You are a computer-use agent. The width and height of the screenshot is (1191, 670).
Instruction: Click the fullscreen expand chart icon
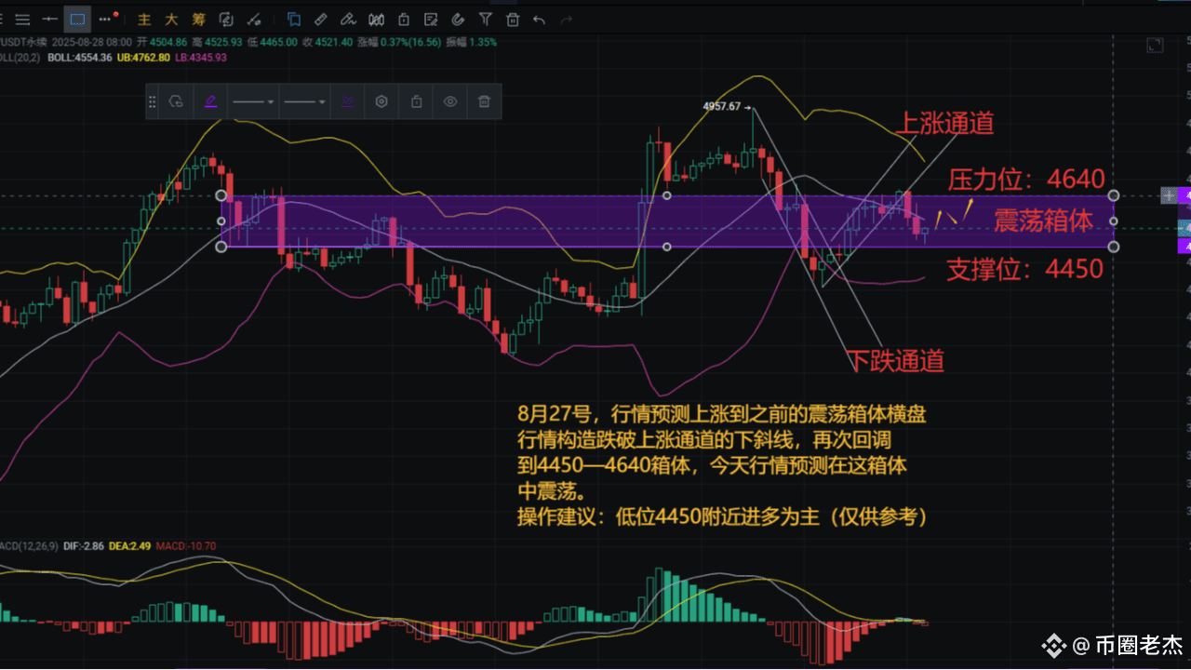[1155, 45]
